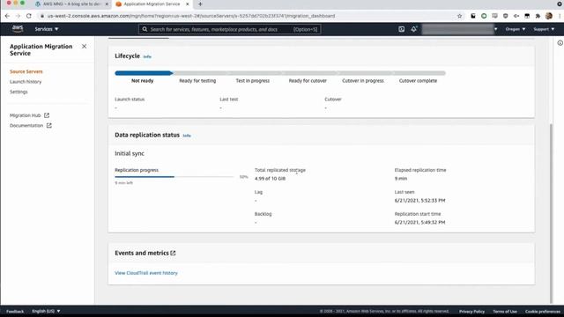
Task: Click the Lifecycle progress bar
Action: pos(280,73)
